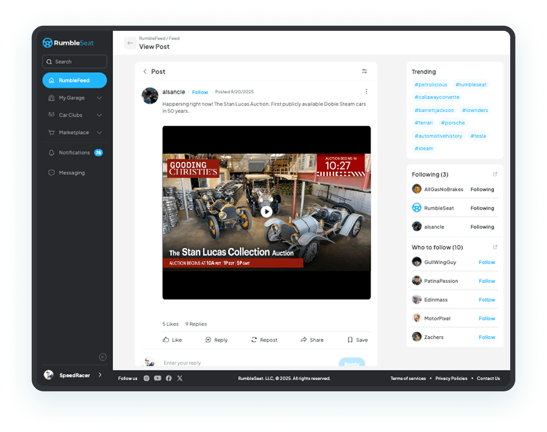The height and width of the screenshot is (432, 547).
Task: Save the post with bookmark icon
Action: tap(357, 340)
